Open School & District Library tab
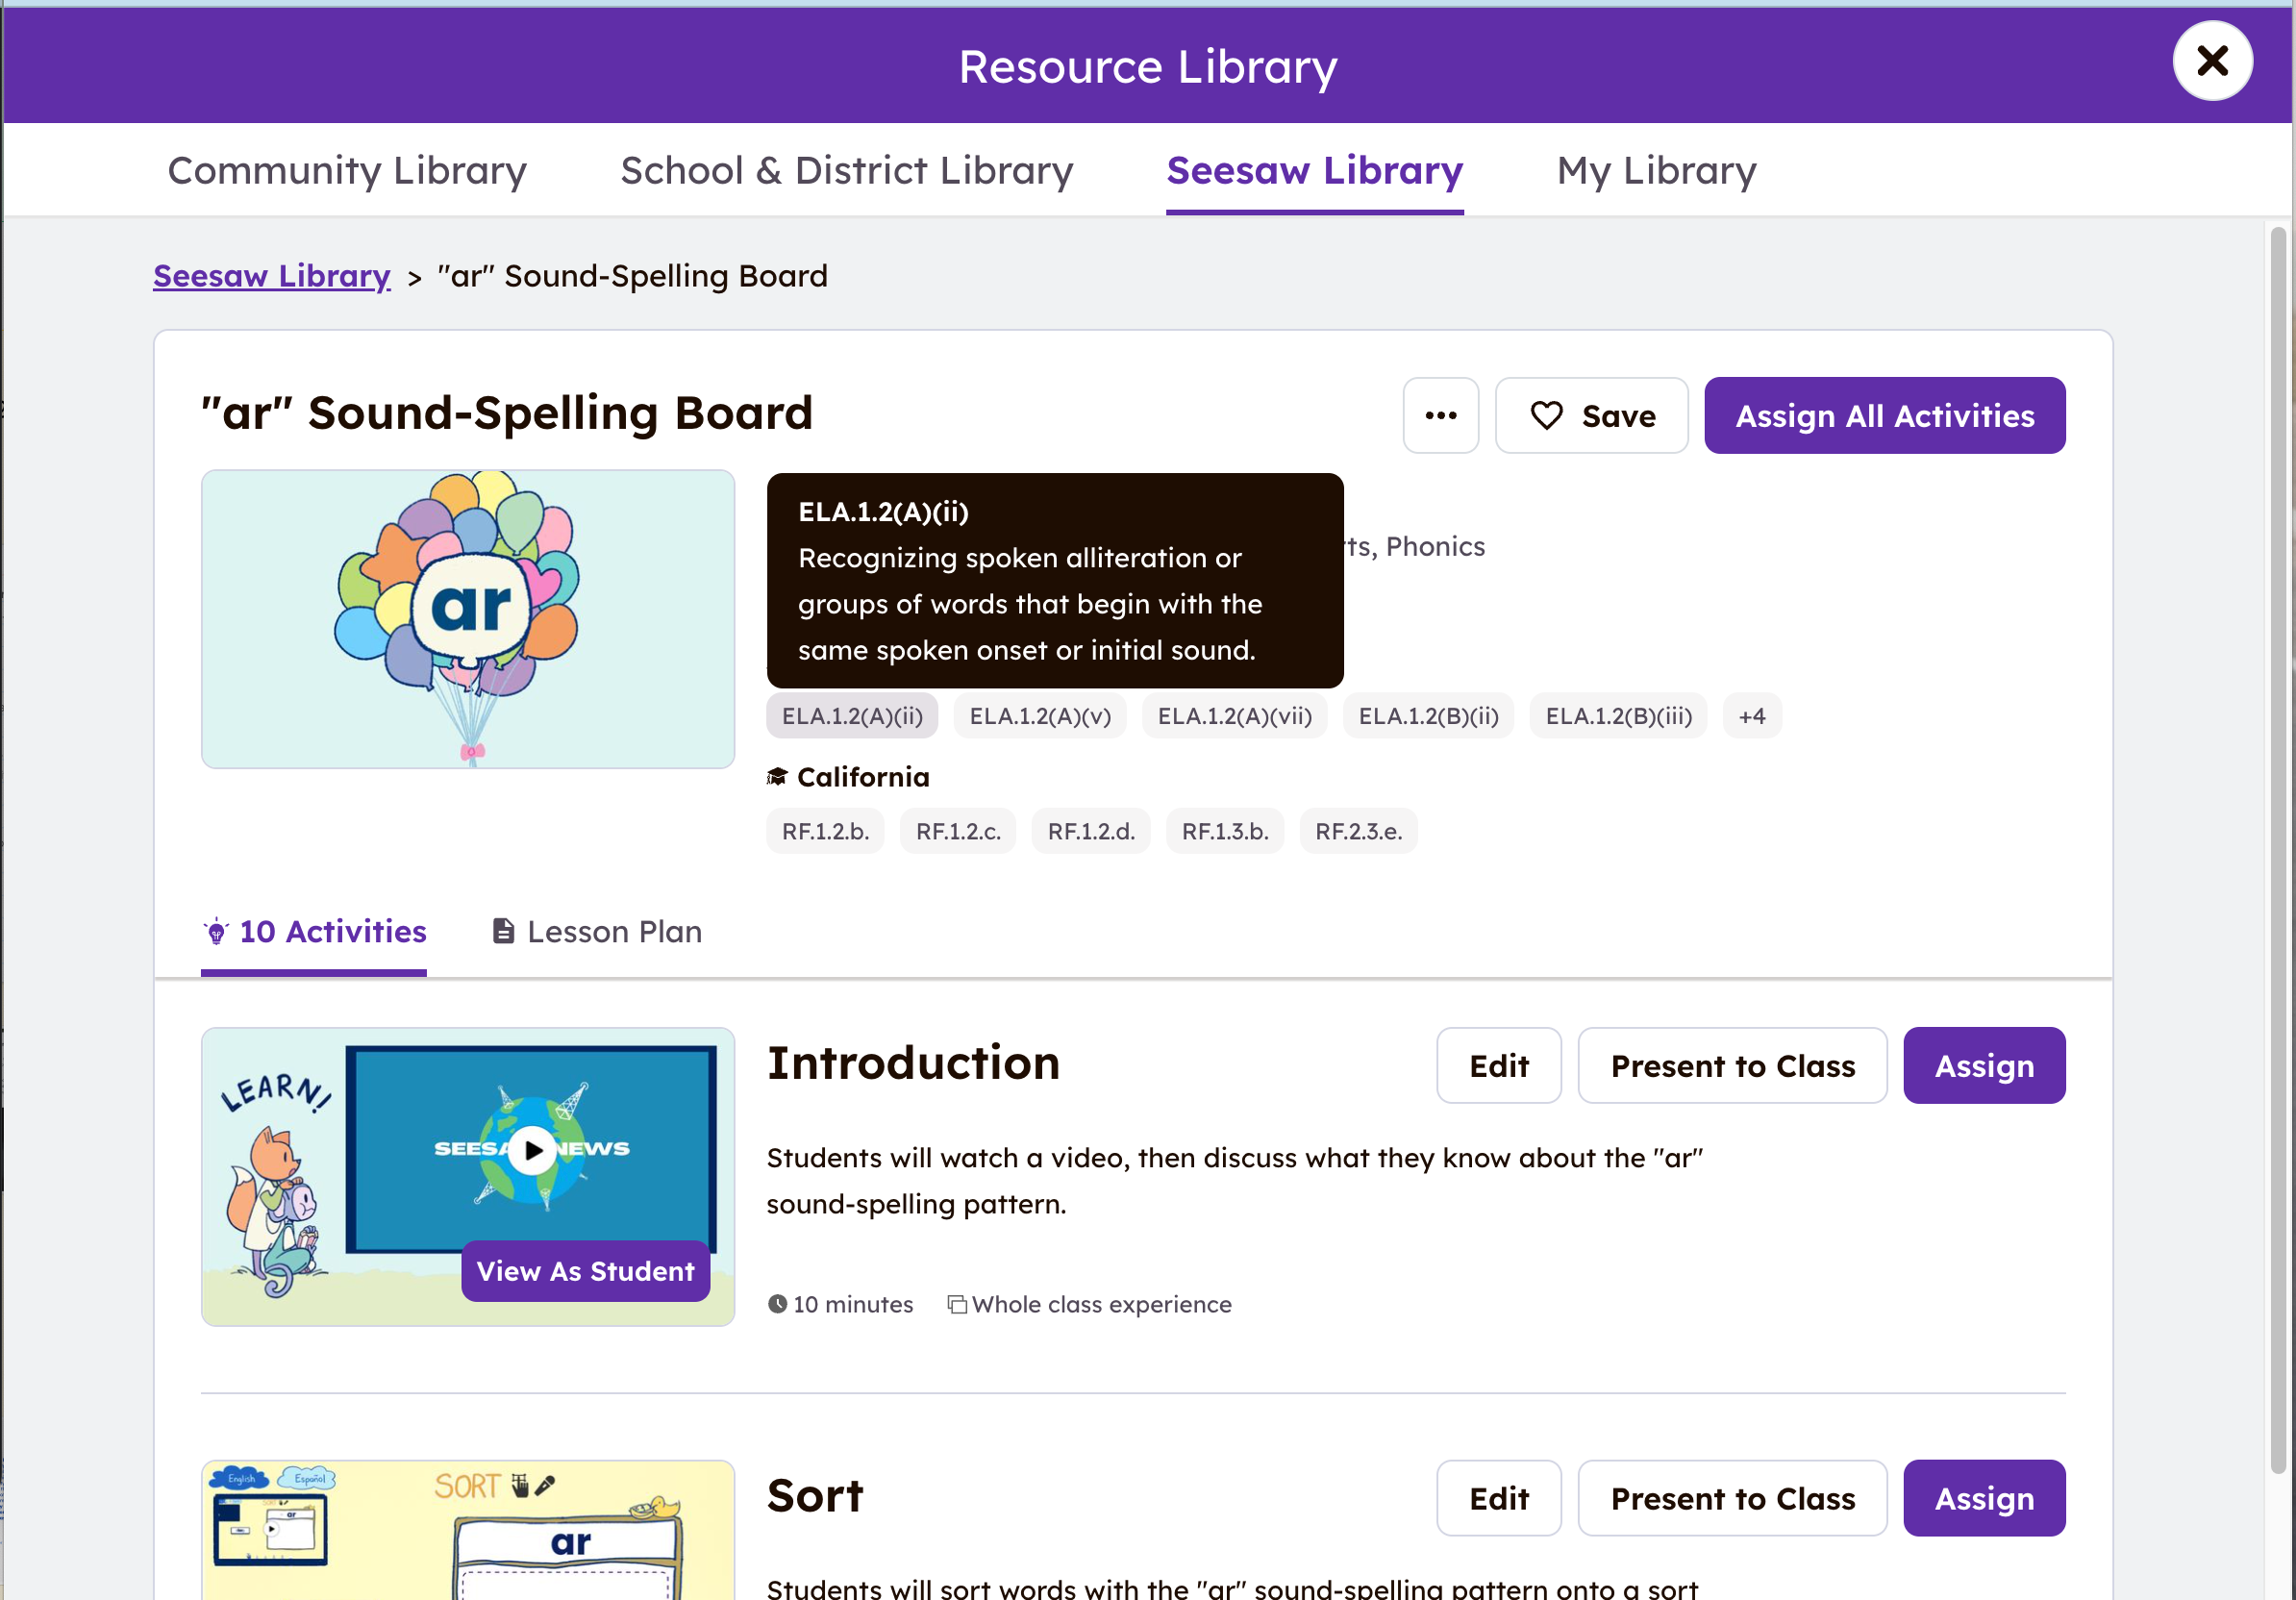Screen dimensions: 2296x1600 [846, 170]
